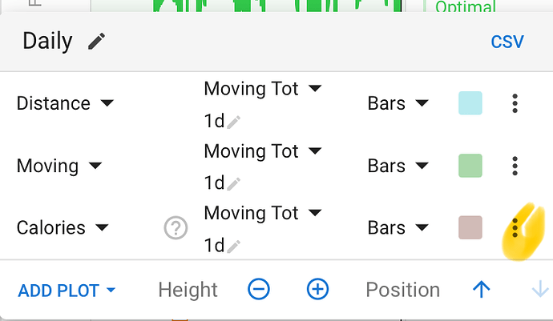The width and height of the screenshot is (553, 321).
Task: Edit the 1d period for Calories
Action: (x=233, y=247)
